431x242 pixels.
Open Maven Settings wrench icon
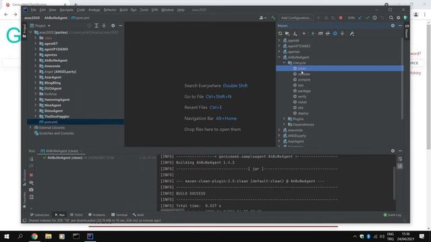352,34
